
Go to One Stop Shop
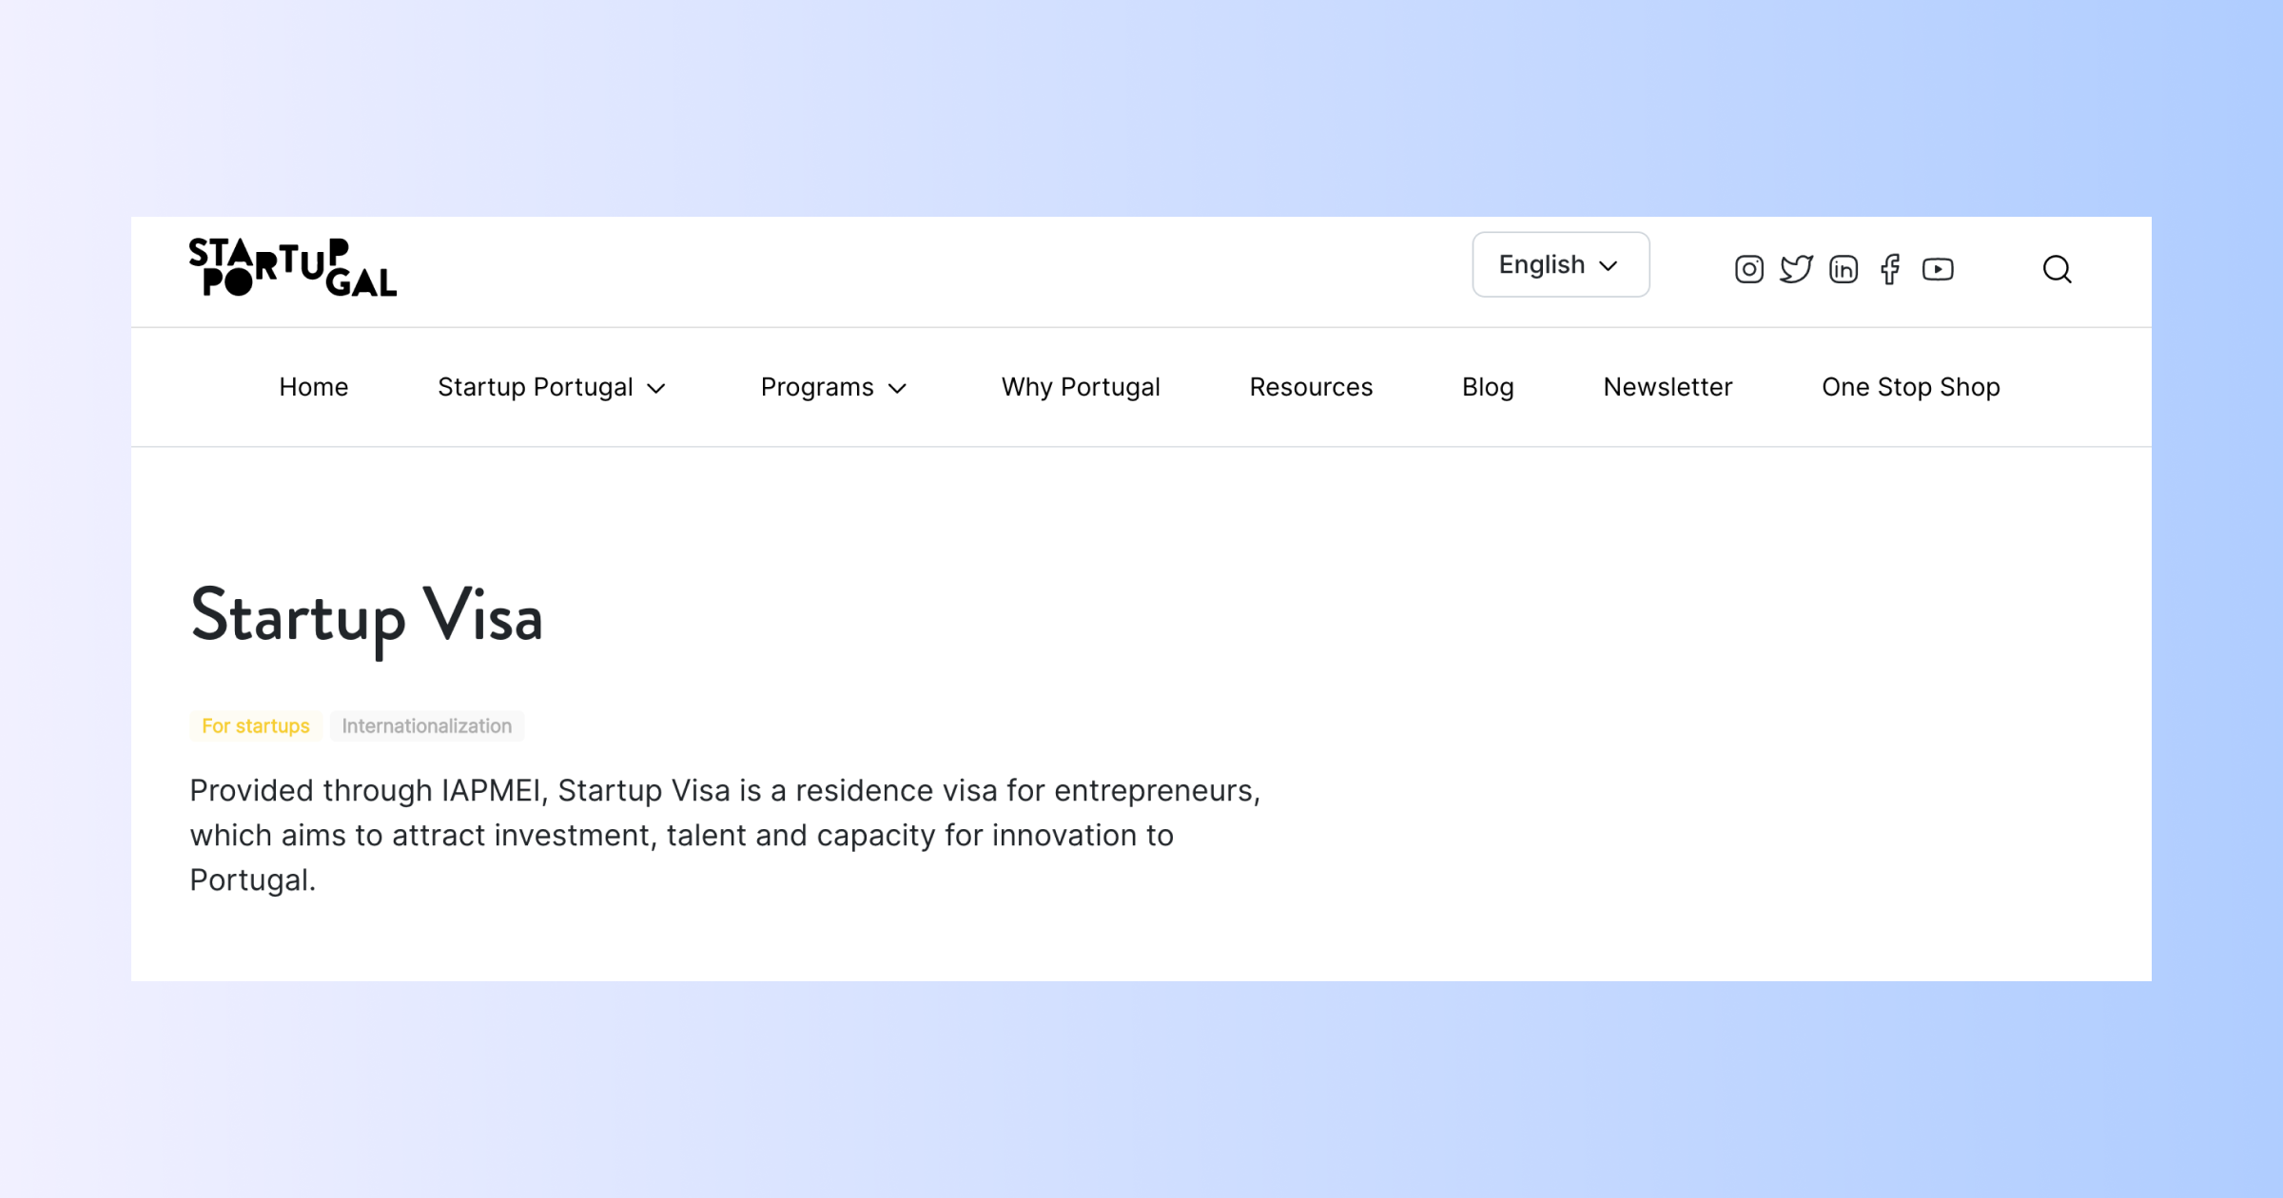pyautogui.click(x=1911, y=387)
